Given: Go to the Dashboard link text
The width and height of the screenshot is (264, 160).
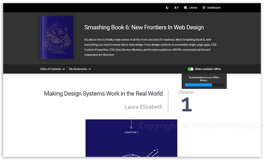Looking at the screenshot, I should coord(214,7).
